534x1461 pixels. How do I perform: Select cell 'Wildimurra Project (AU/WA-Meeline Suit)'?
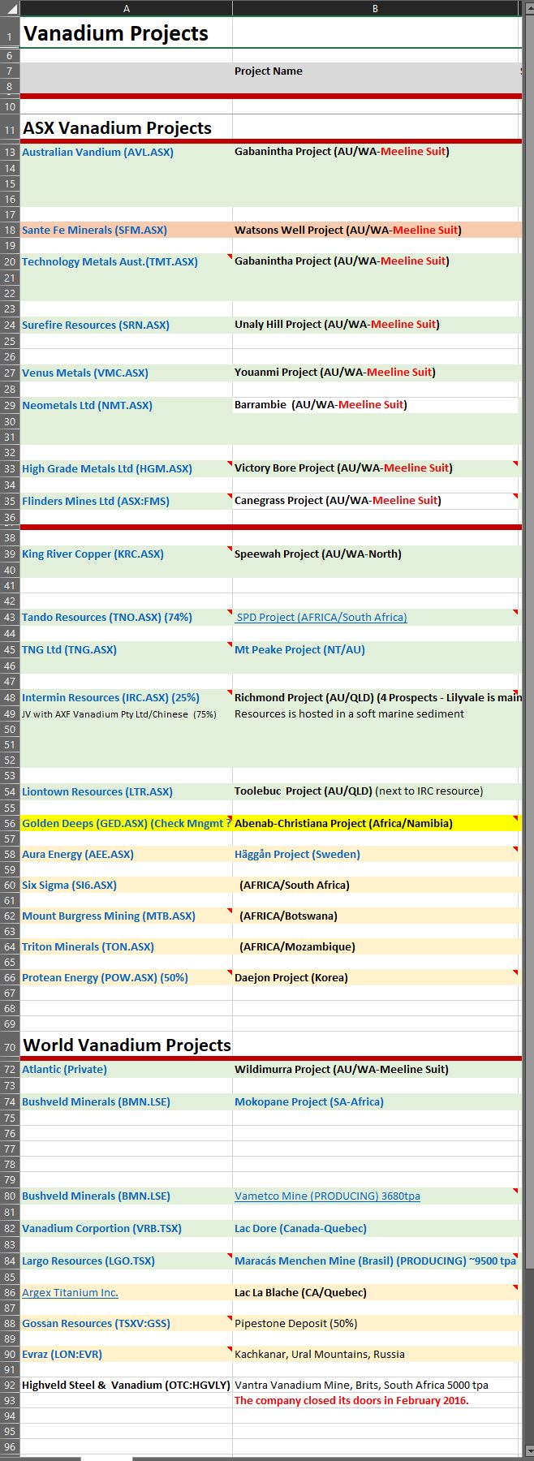click(x=376, y=1069)
